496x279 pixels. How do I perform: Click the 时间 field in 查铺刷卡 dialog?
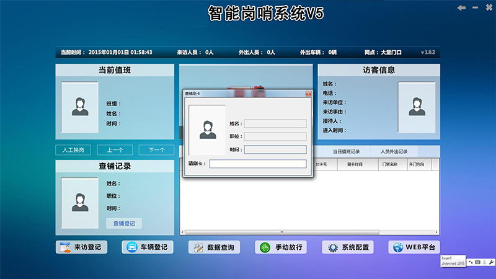pyautogui.click(x=275, y=149)
